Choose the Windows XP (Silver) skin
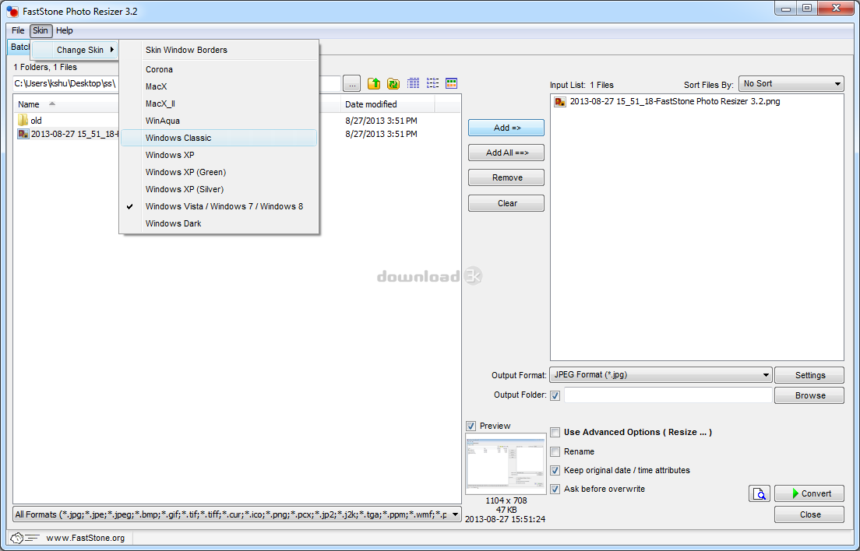The width and height of the screenshot is (860, 551). (x=219, y=189)
